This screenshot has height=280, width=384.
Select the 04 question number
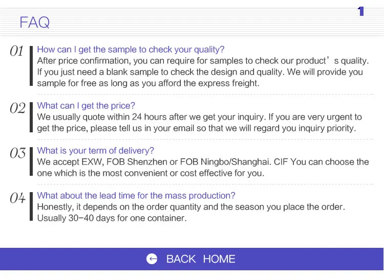(x=17, y=198)
